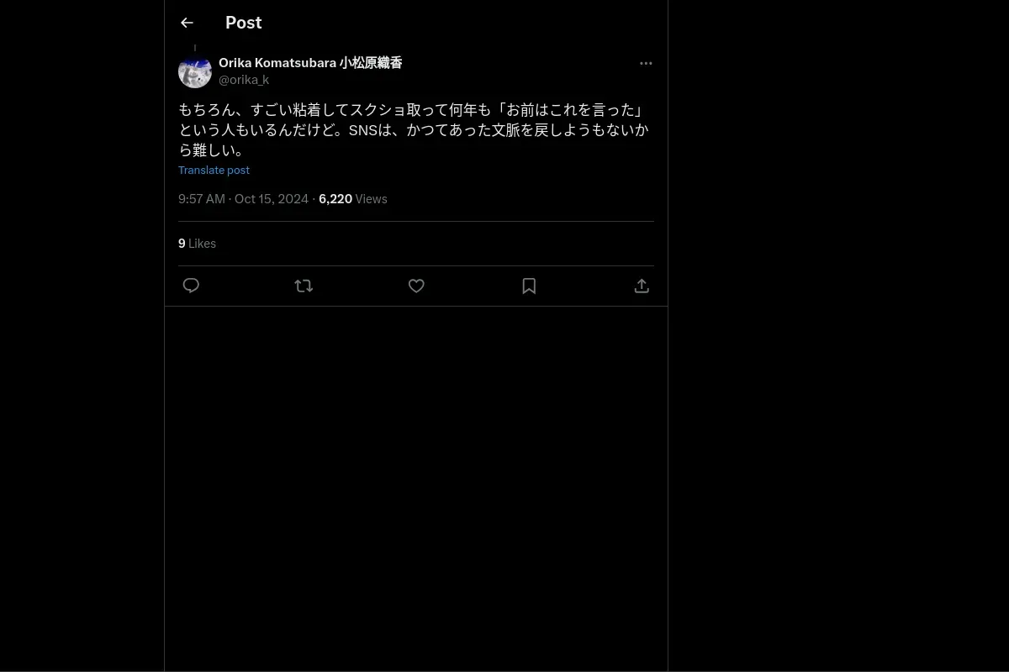Open the share post icon

pyautogui.click(x=642, y=286)
